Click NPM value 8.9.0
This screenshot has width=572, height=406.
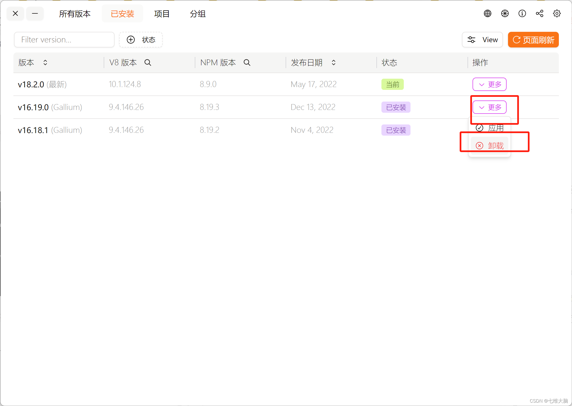208,84
